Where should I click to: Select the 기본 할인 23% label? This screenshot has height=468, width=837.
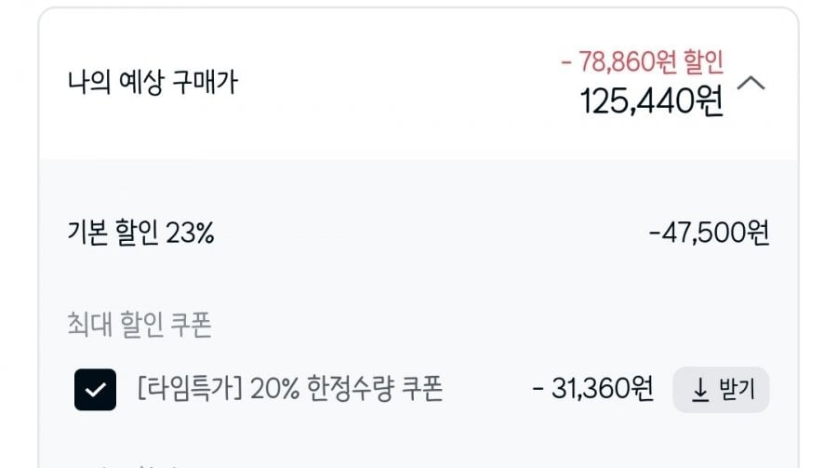point(140,233)
